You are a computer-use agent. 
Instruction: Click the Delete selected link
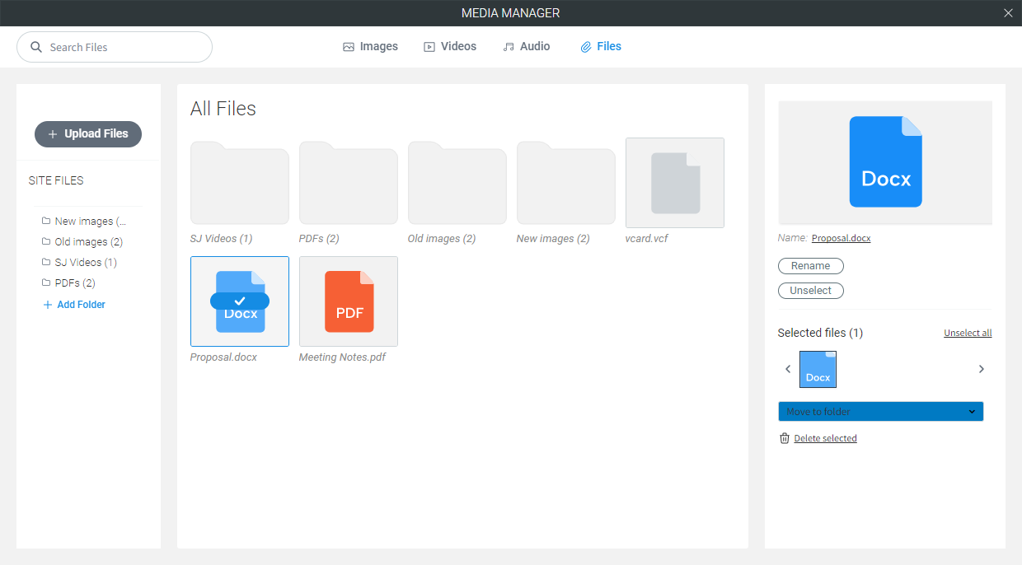[825, 438]
